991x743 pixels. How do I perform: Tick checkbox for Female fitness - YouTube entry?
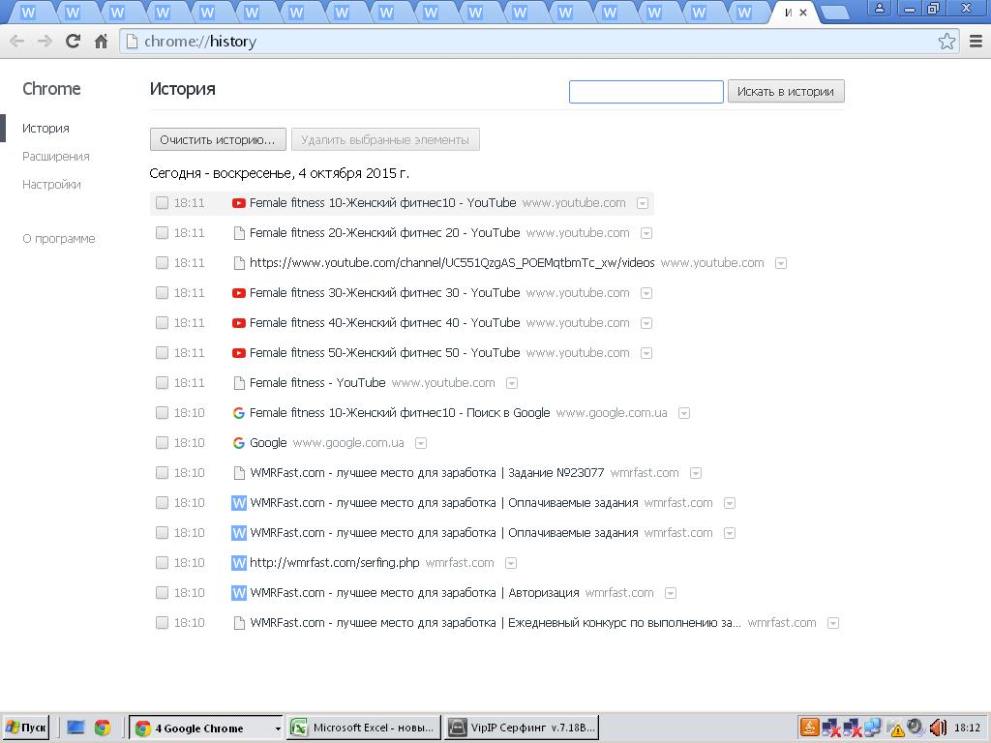click(162, 383)
